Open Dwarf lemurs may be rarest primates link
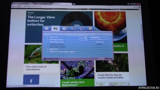 point(110,76)
